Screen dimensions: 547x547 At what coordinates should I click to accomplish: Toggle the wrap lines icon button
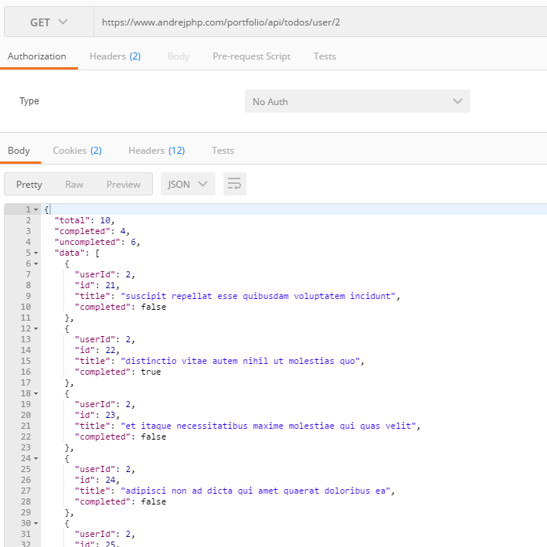point(234,184)
